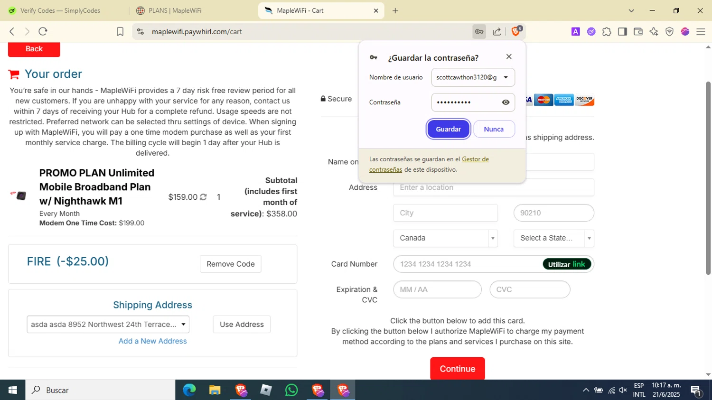Open the tab search chevron
Image resolution: width=712 pixels, height=400 pixels.
631,10
